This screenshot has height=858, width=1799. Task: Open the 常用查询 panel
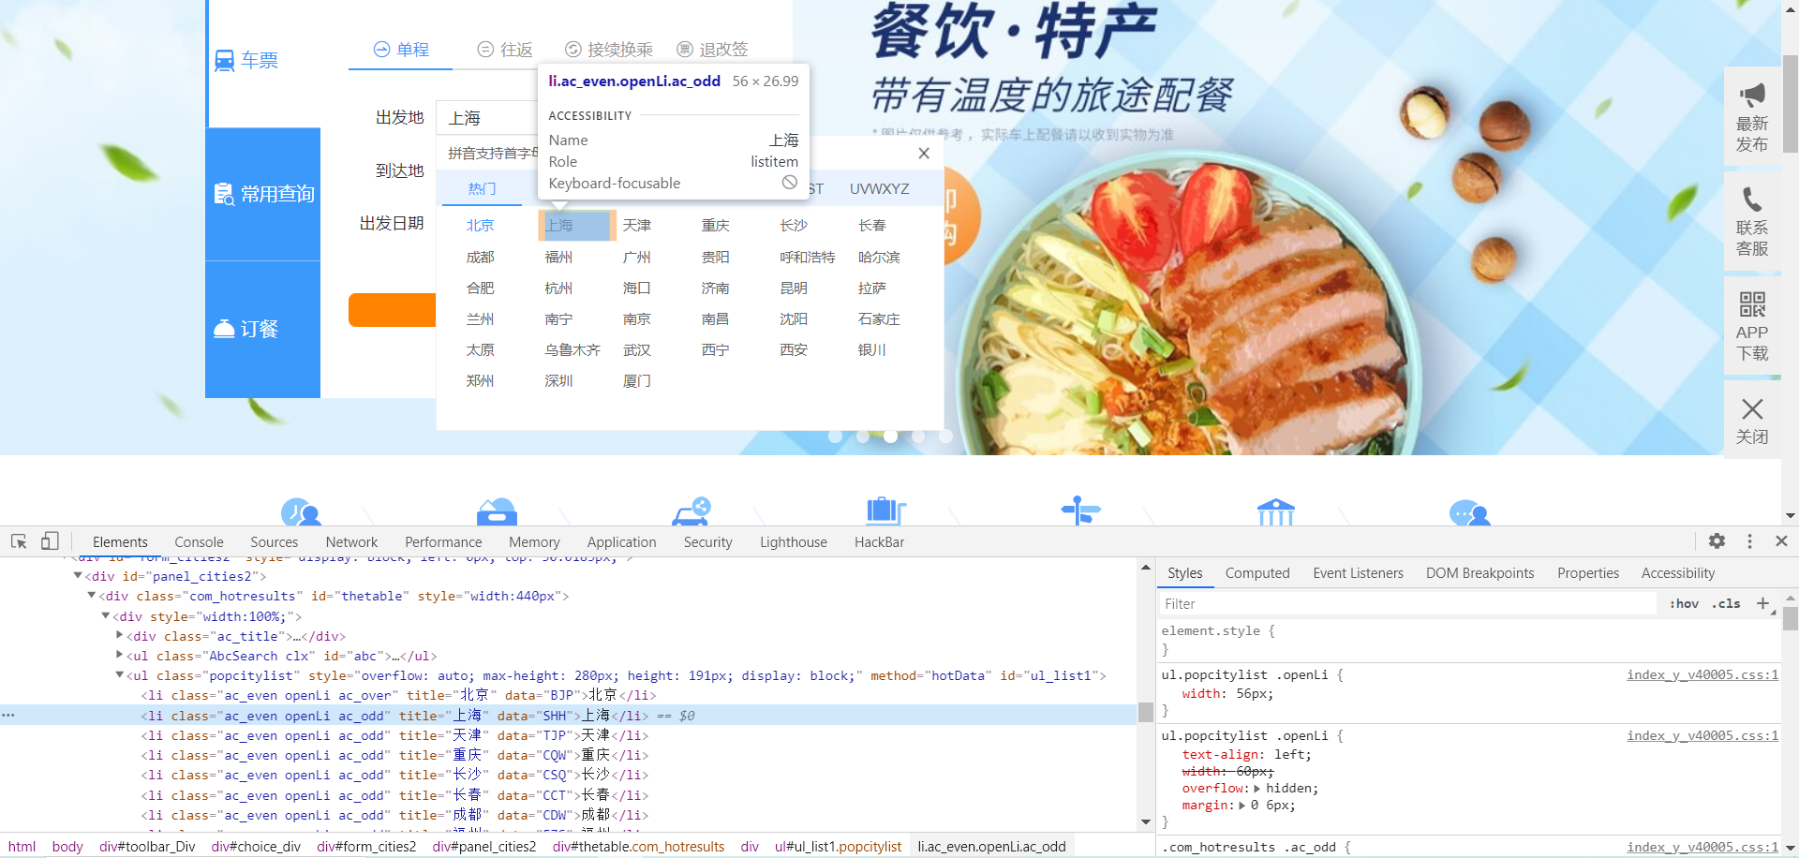[262, 194]
